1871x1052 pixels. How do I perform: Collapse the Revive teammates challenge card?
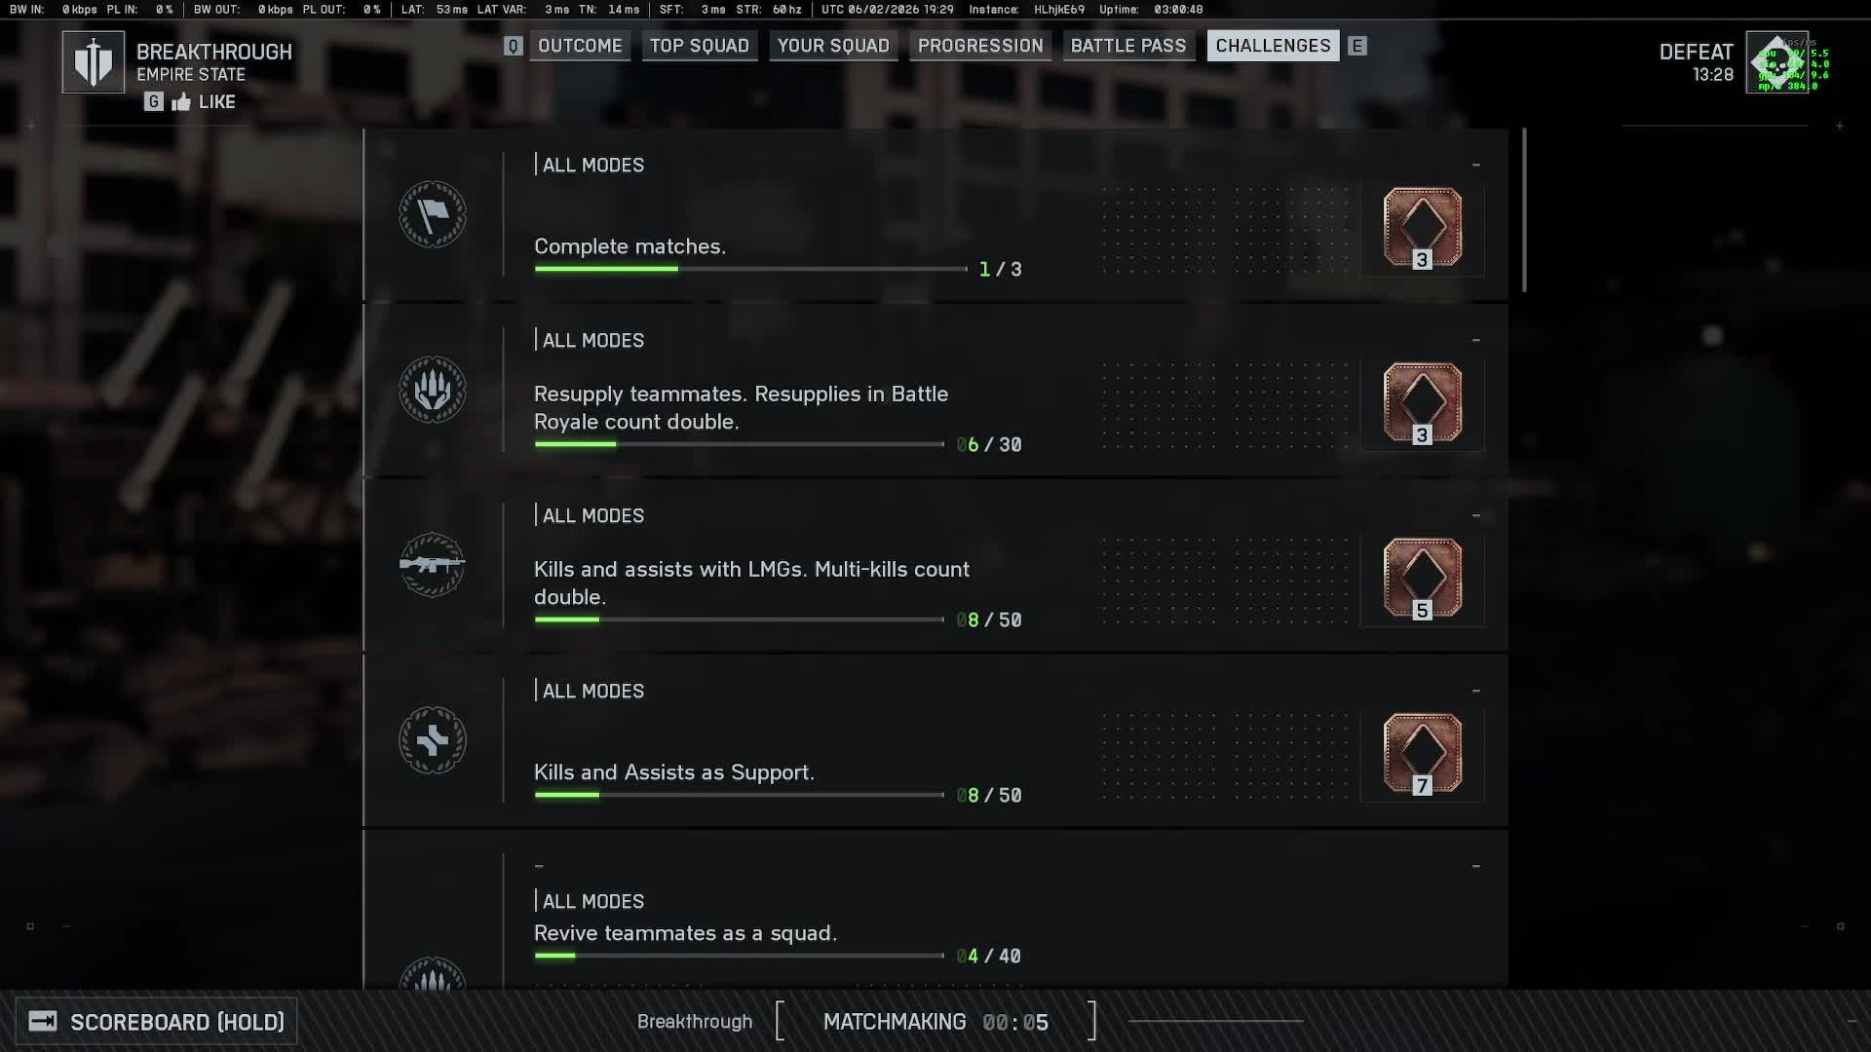1476,866
